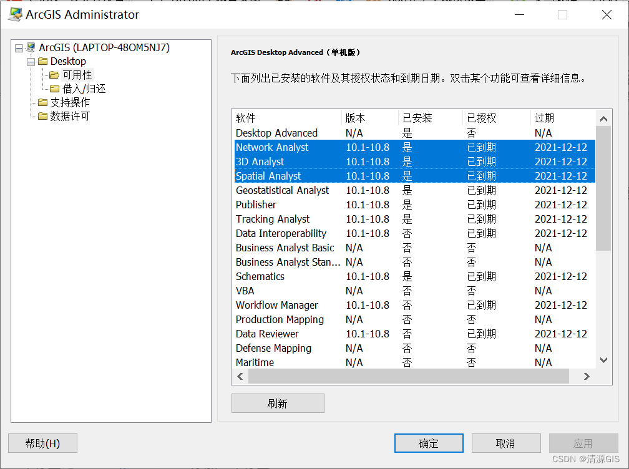Select the Geostatistical Analyst row
The image size is (629, 469).
tap(414, 190)
